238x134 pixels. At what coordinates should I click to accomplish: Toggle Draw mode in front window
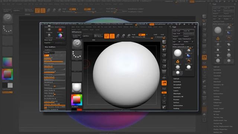[112, 36]
